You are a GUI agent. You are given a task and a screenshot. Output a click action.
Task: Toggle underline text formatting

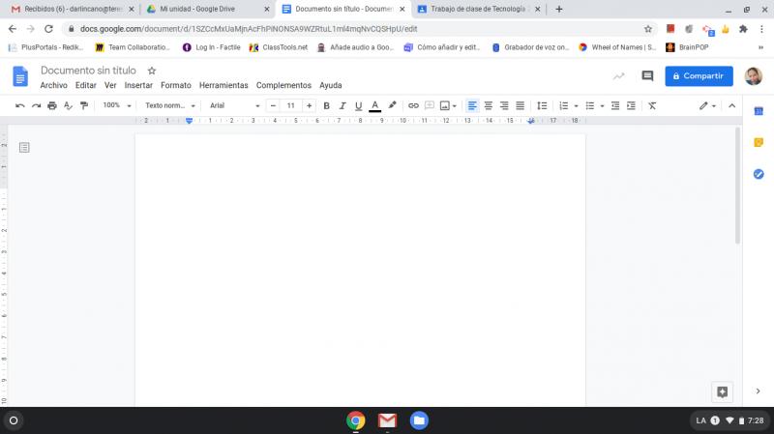point(358,105)
